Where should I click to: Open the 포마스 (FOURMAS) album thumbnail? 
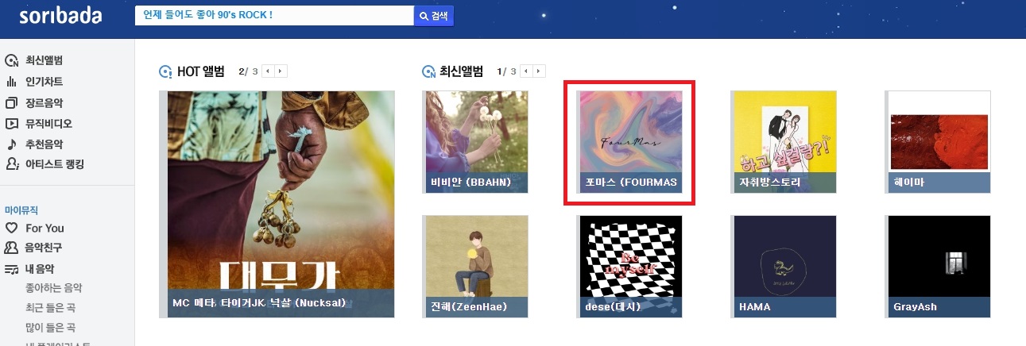pyautogui.click(x=630, y=142)
